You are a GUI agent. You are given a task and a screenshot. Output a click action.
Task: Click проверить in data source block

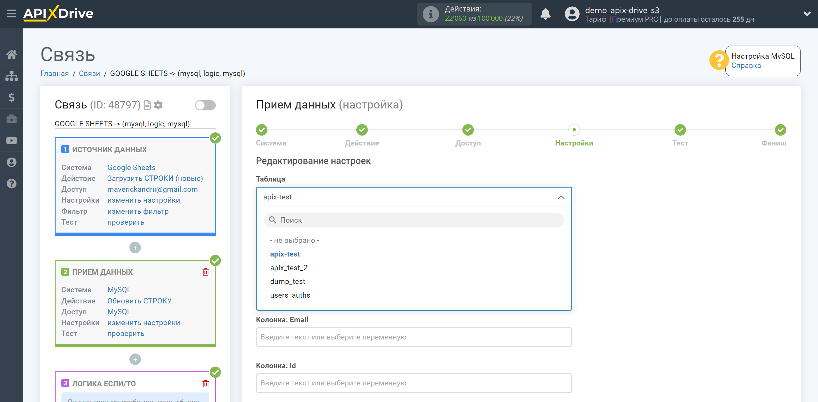[126, 222]
